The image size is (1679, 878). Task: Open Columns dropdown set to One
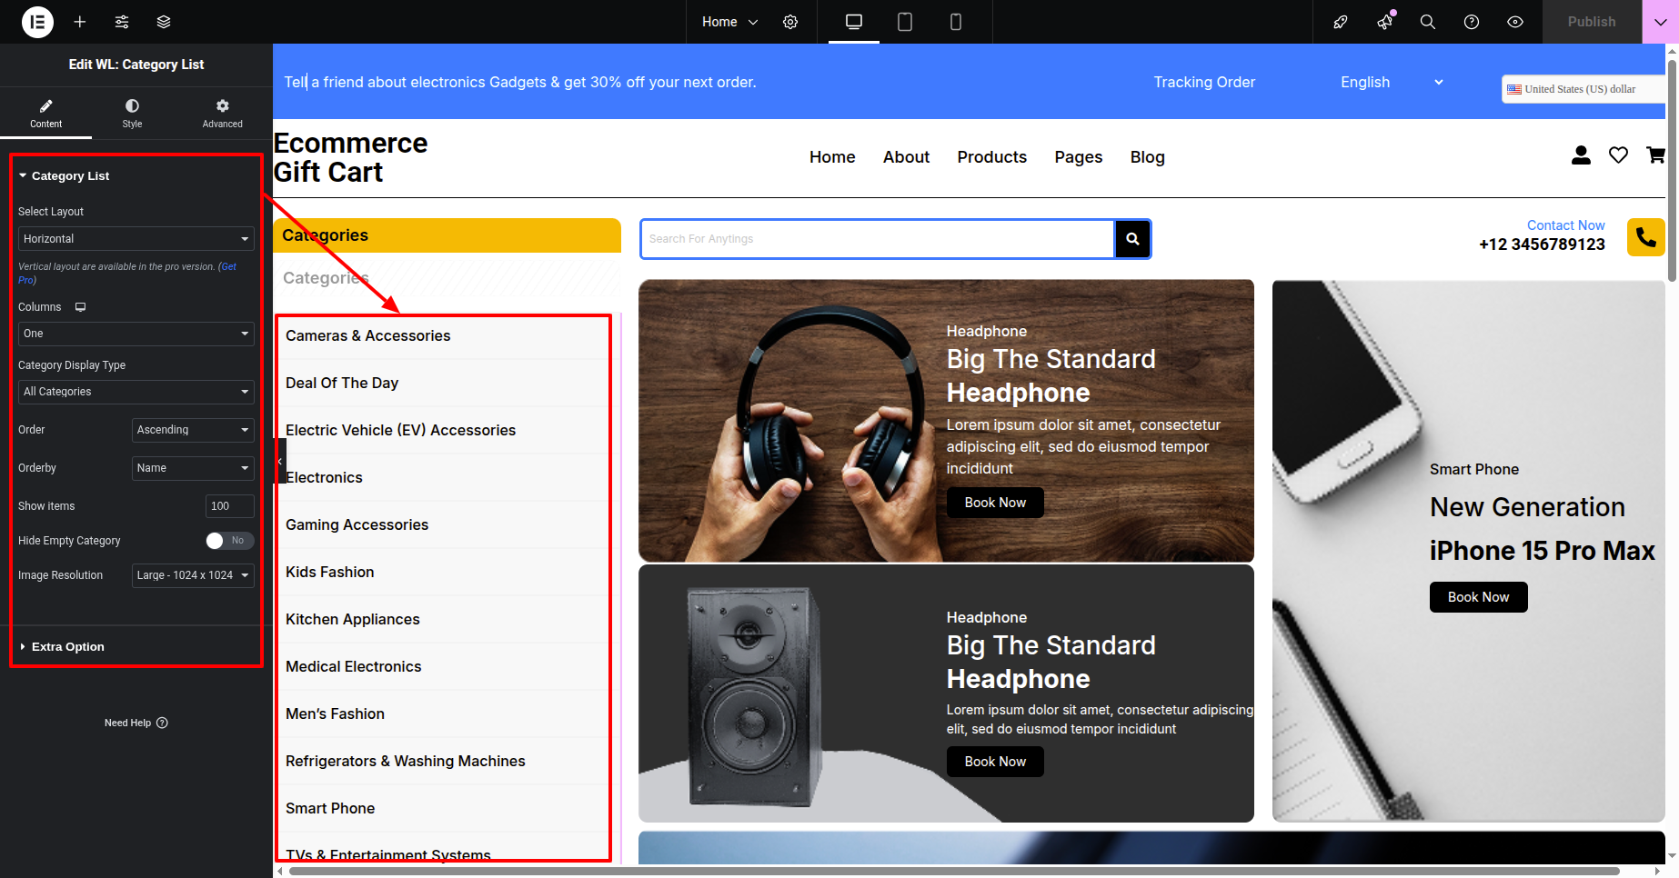point(136,334)
